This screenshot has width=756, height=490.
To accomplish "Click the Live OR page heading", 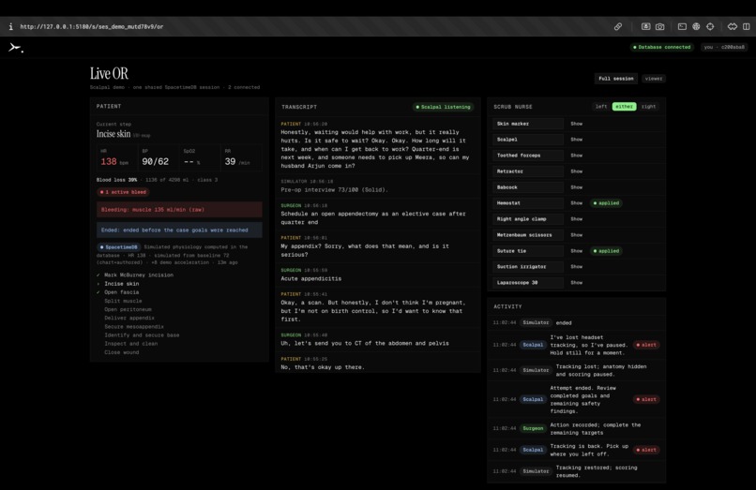I will [109, 73].
